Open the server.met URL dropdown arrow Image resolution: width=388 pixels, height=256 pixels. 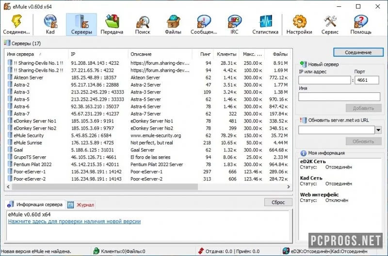(378, 130)
